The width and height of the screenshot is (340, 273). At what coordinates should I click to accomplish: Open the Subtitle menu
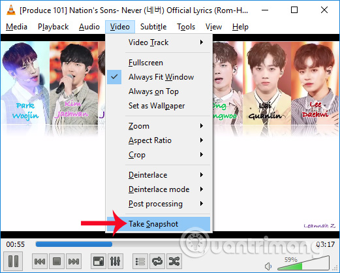click(153, 27)
